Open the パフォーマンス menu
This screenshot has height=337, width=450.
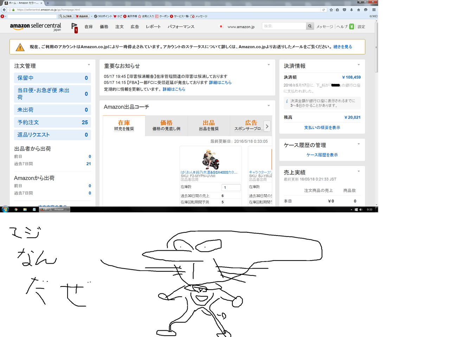(181, 27)
